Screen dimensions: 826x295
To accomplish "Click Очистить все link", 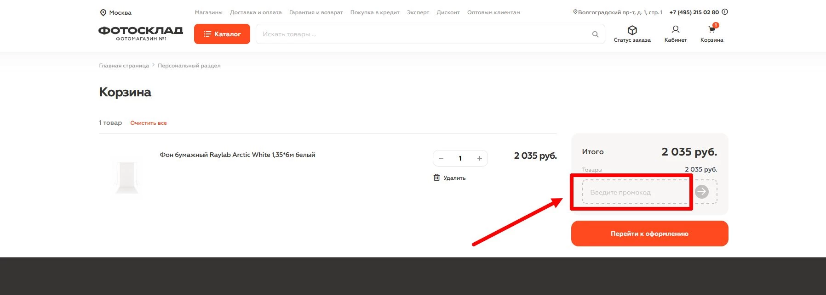I will pos(148,123).
